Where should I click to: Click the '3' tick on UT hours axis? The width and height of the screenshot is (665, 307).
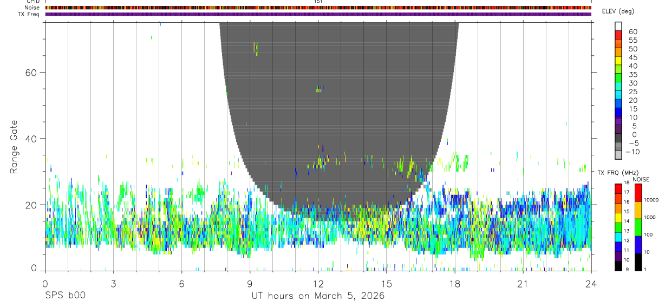coord(113,284)
